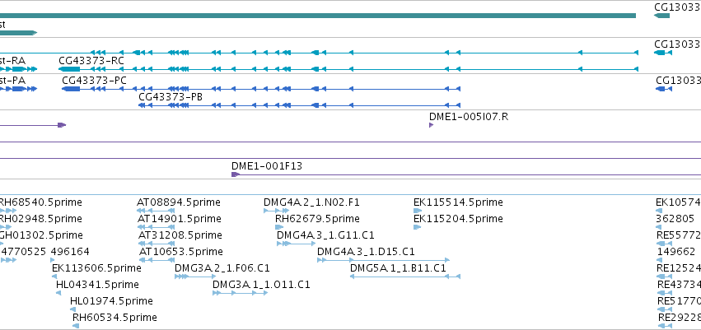Select the DMG4A.2_1.N02.F1 label
Screen dimensions: 701x330
(x=311, y=202)
